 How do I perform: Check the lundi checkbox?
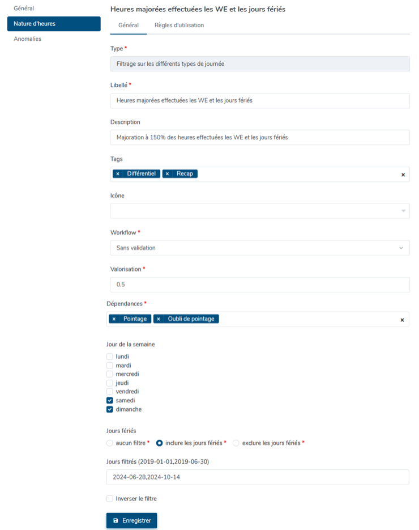110,357
